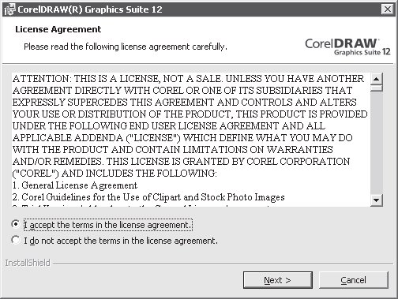This screenshot has width=398, height=299.
Task: Click the 'CorelDRAW(R) Graphics Suite 12' title bar text
Action: pos(90,9)
